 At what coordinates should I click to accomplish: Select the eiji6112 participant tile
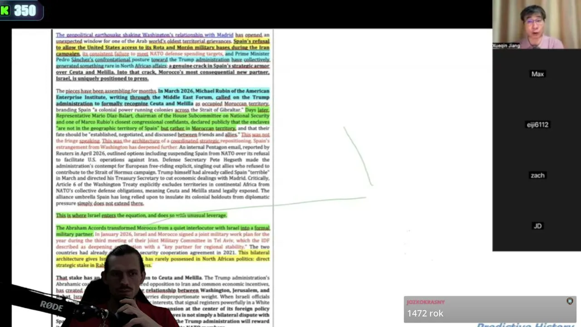click(537, 124)
